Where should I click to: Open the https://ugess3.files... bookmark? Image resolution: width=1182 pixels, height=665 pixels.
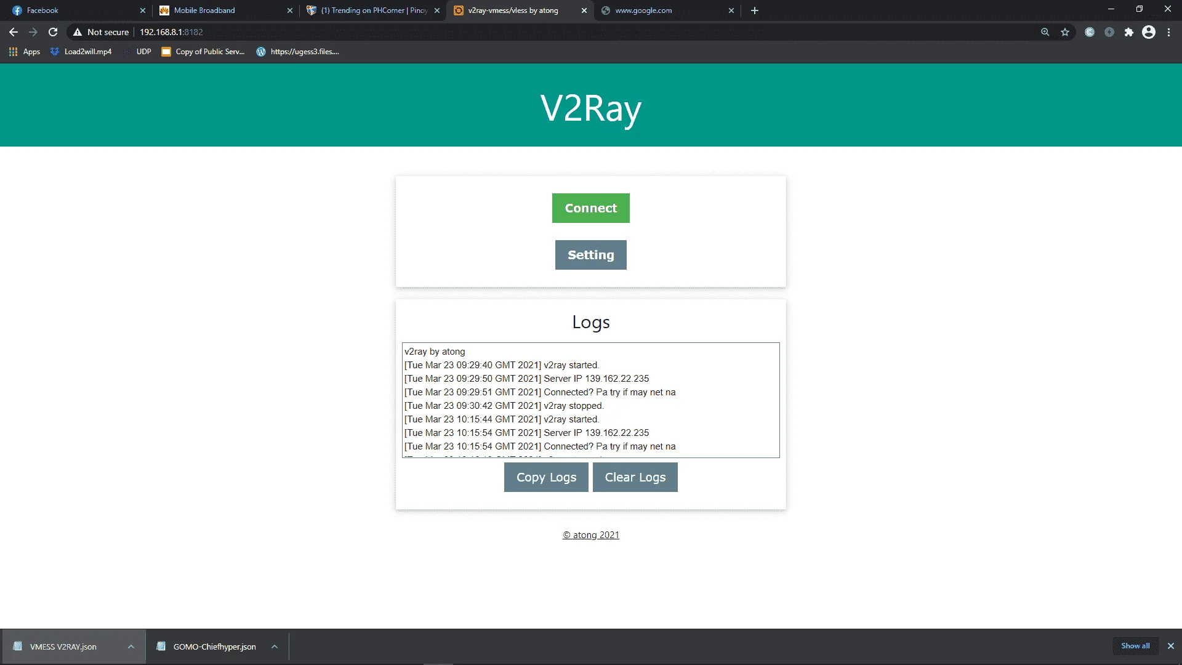(x=298, y=52)
